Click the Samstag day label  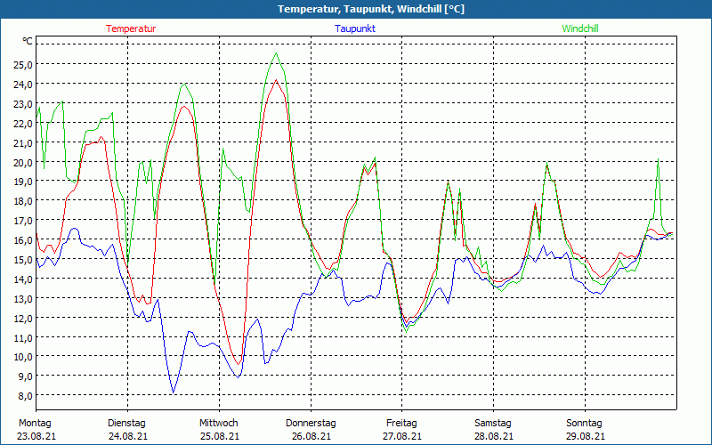493,424
